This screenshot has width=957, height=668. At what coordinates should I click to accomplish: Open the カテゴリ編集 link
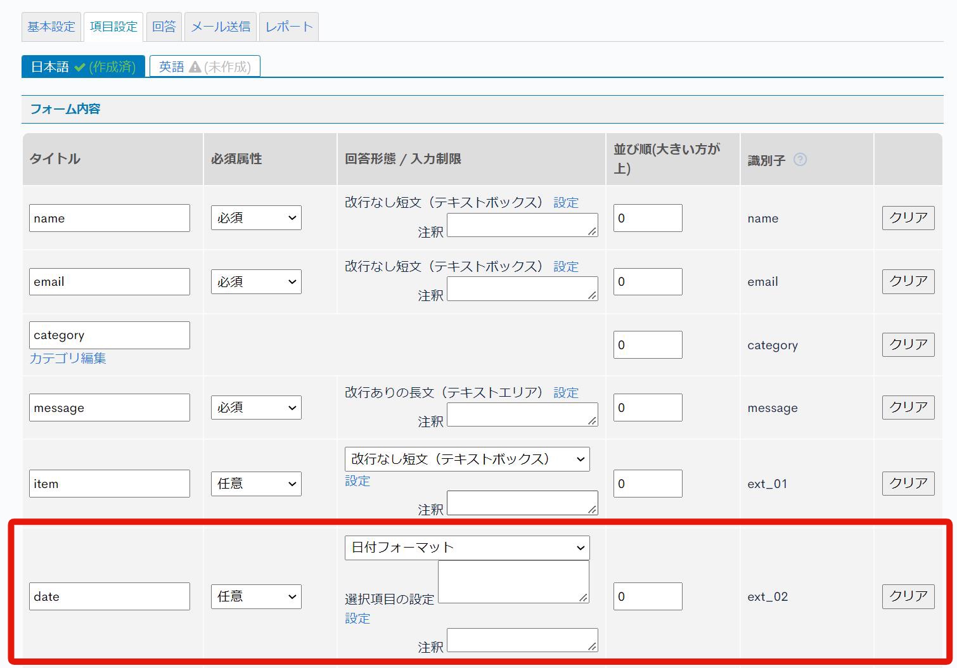[68, 358]
